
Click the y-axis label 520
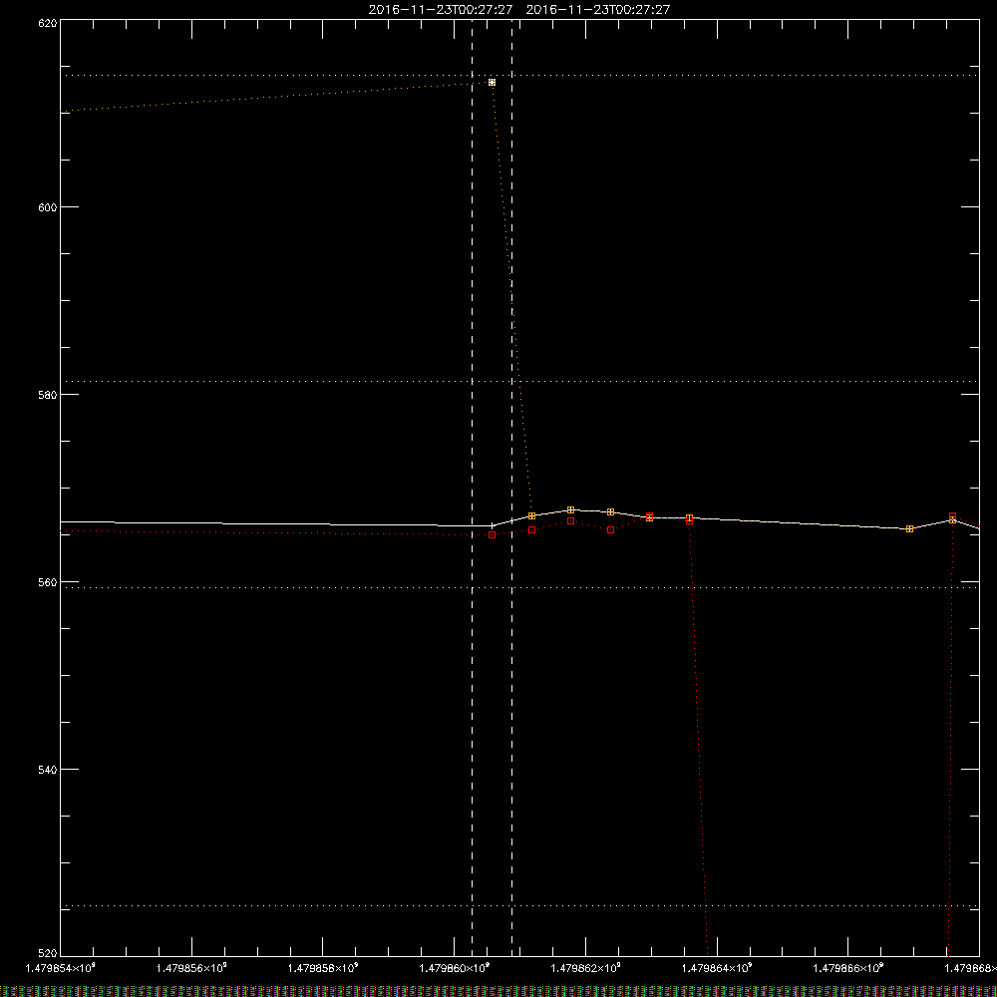coord(48,953)
